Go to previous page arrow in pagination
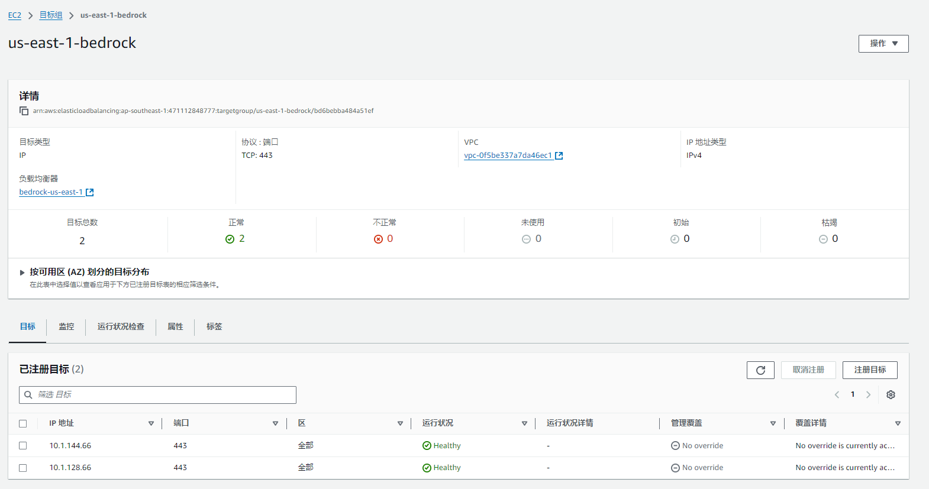 pyautogui.click(x=837, y=394)
